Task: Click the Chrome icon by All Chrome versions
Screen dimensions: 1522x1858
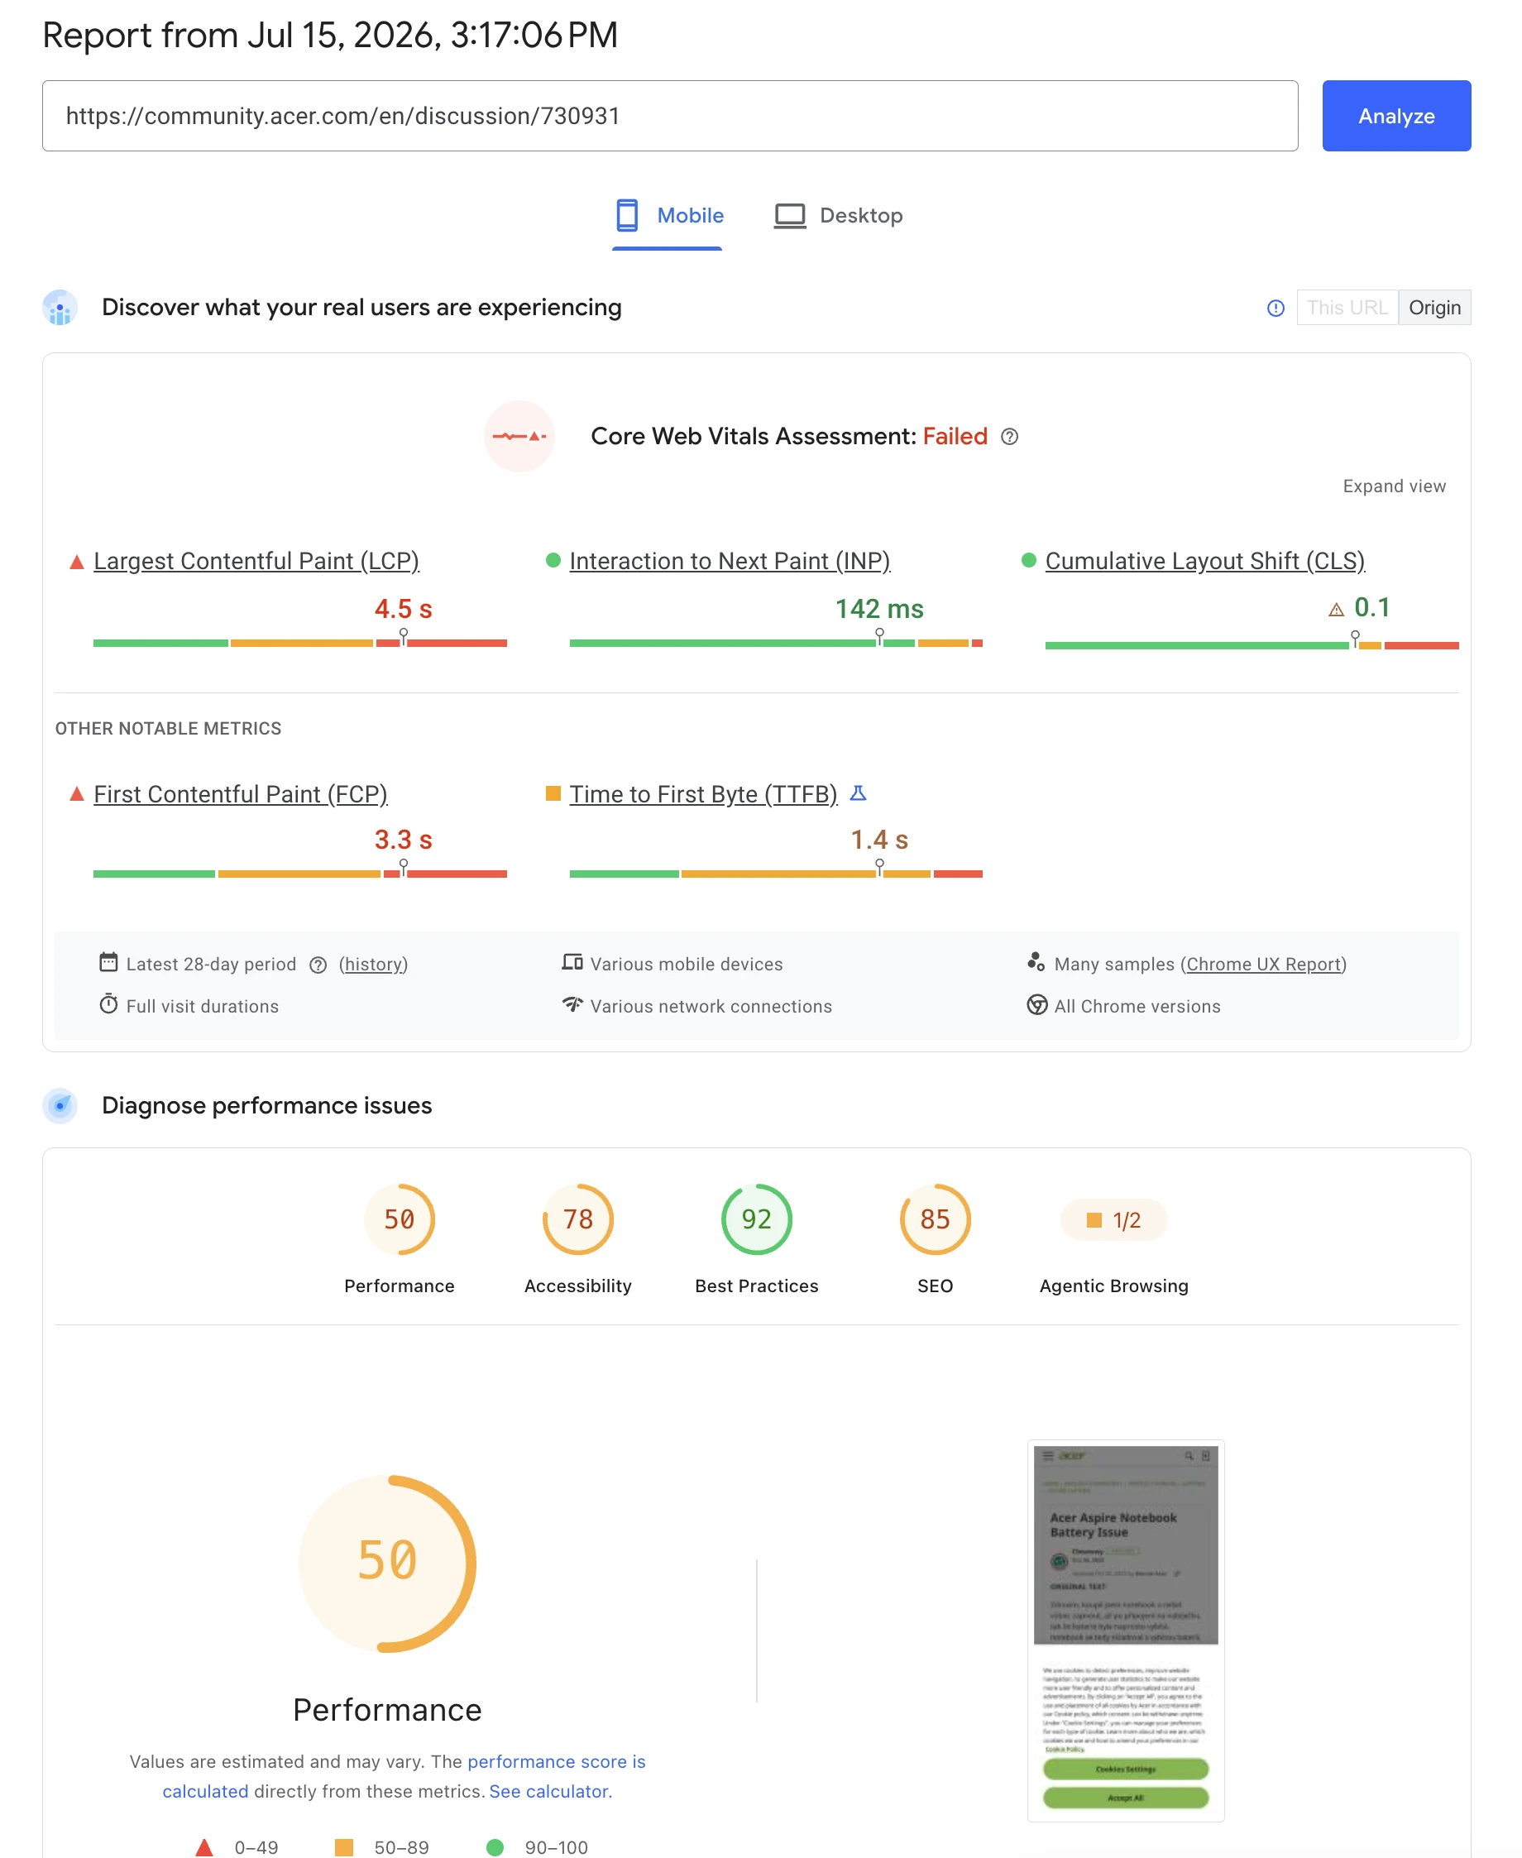Action: coord(1036,1005)
